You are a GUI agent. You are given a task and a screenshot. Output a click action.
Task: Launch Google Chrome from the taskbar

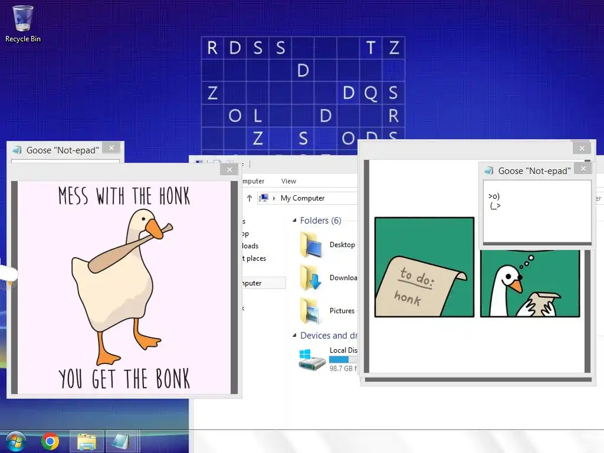tap(50, 441)
